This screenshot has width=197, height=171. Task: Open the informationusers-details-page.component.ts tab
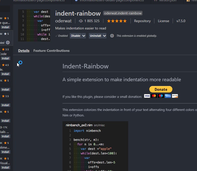click(112, 1)
